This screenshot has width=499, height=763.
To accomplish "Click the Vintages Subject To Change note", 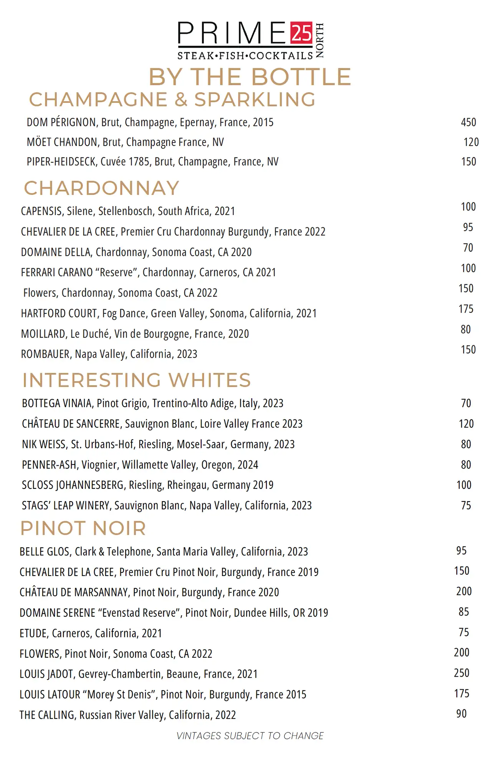I will 250,736.
